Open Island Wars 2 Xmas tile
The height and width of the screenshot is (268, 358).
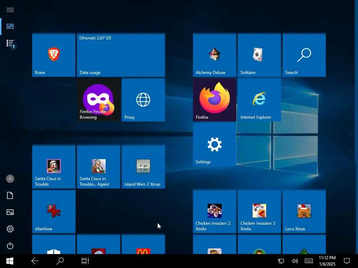click(x=143, y=167)
